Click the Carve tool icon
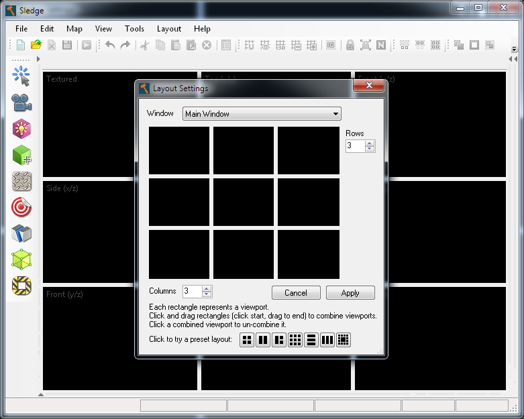This screenshot has width=524, height=419. pos(459,45)
